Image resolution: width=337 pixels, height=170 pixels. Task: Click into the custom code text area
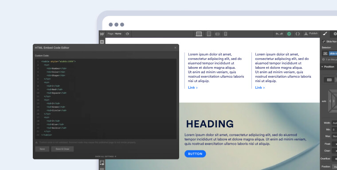tap(106, 99)
